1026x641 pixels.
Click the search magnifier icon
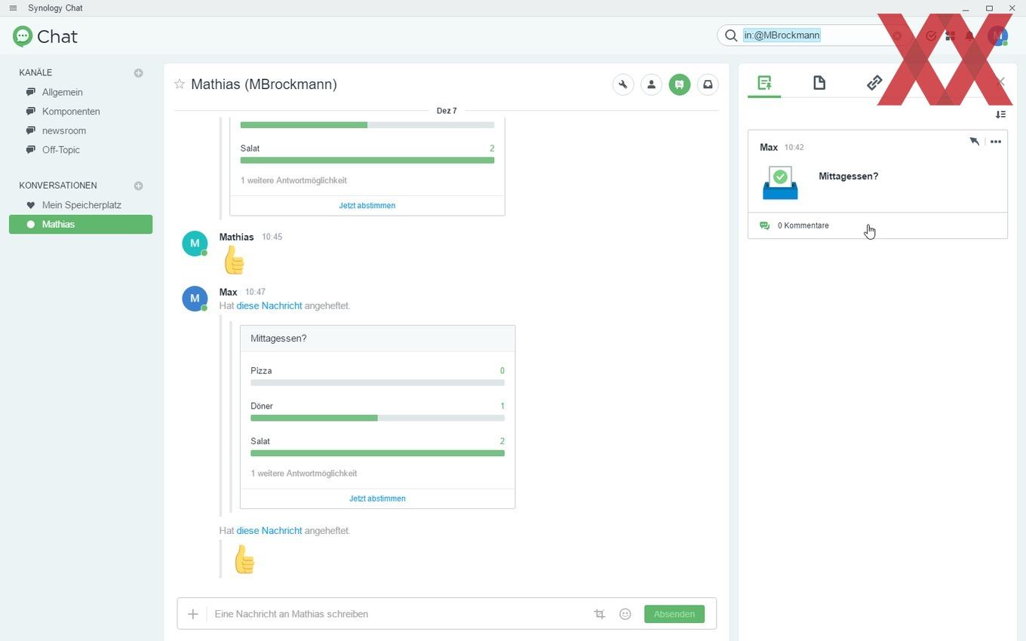pos(730,35)
